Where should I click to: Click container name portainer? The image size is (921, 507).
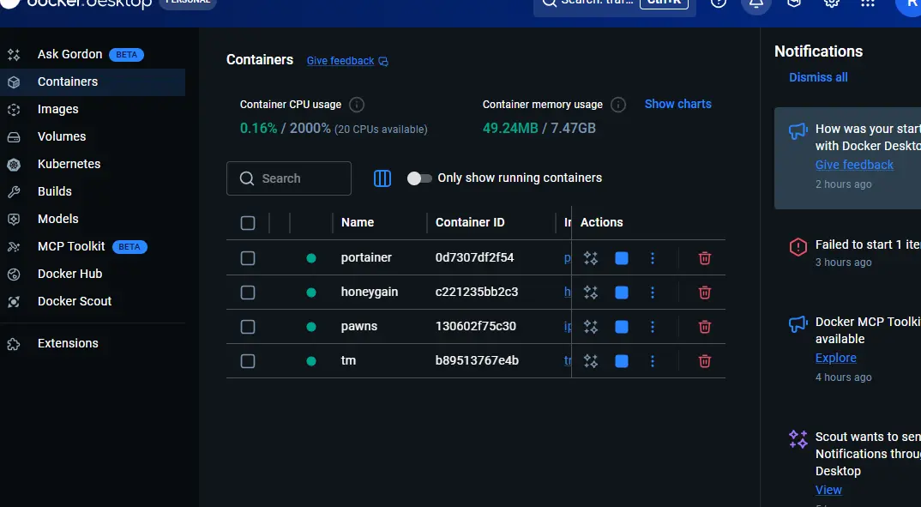tap(366, 258)
